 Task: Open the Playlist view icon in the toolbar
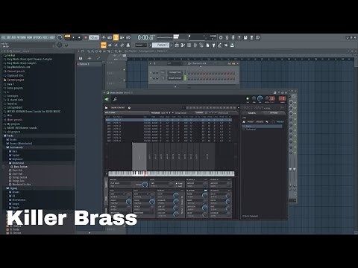click(177, 45)
